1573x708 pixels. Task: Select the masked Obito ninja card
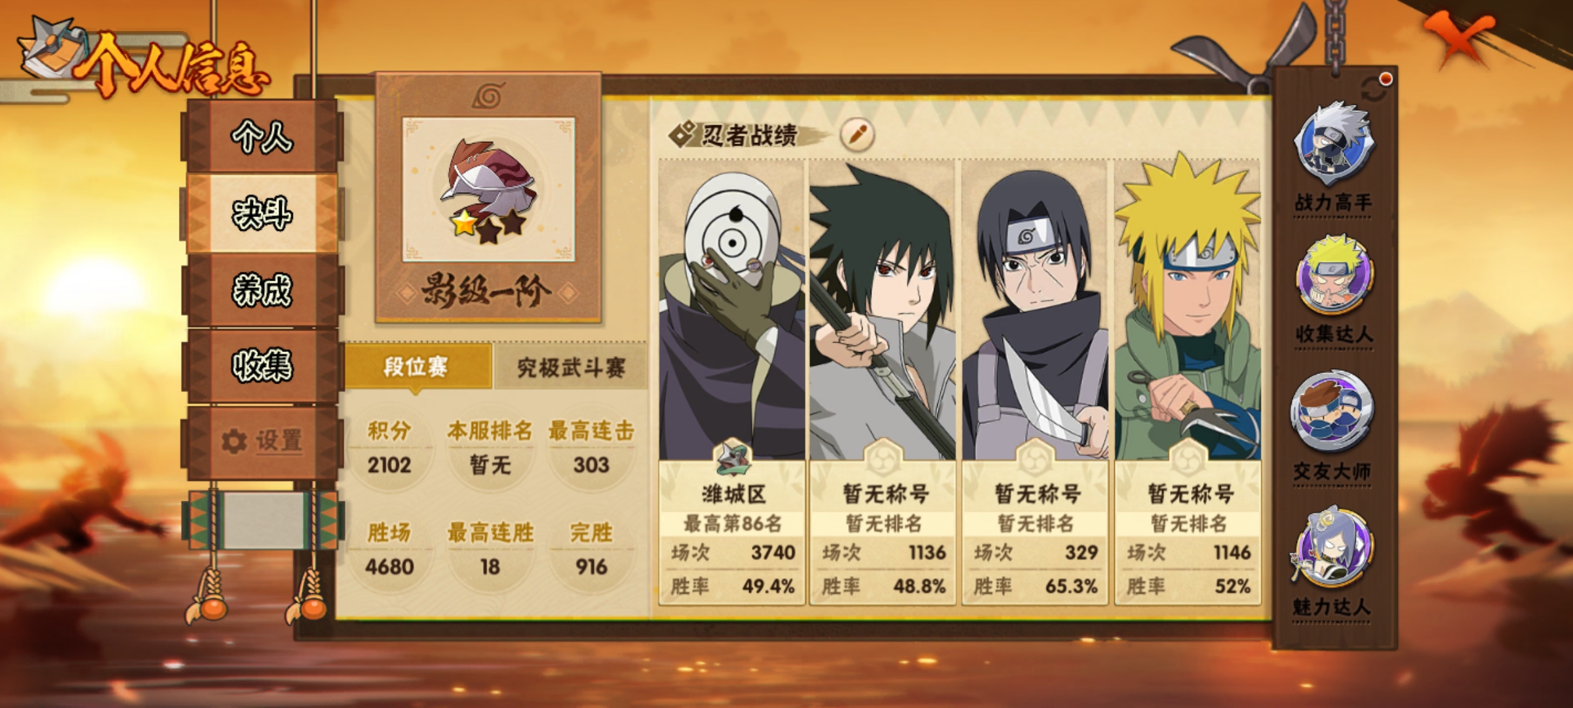coord(732,382)
